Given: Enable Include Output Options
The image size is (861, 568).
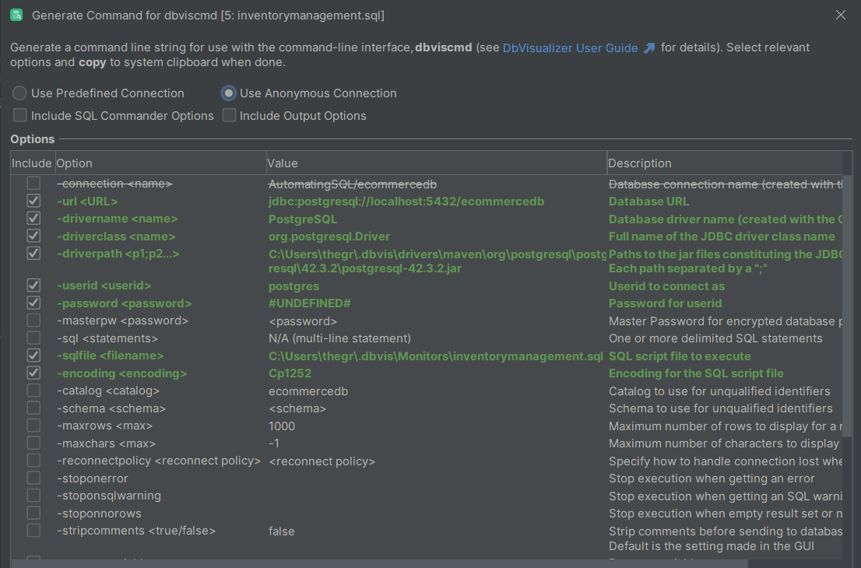Looking at the screenshot, I should click(229, 114).
